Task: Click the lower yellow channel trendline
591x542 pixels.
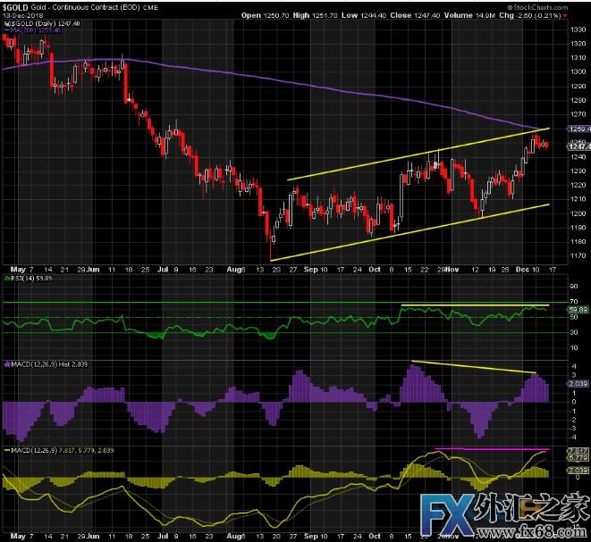Action: 411,234
